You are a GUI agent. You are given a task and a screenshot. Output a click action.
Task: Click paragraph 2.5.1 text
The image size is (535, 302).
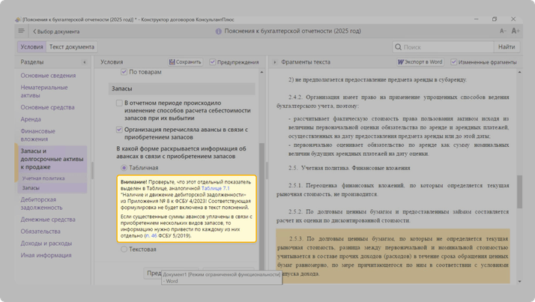coord(393,190)
